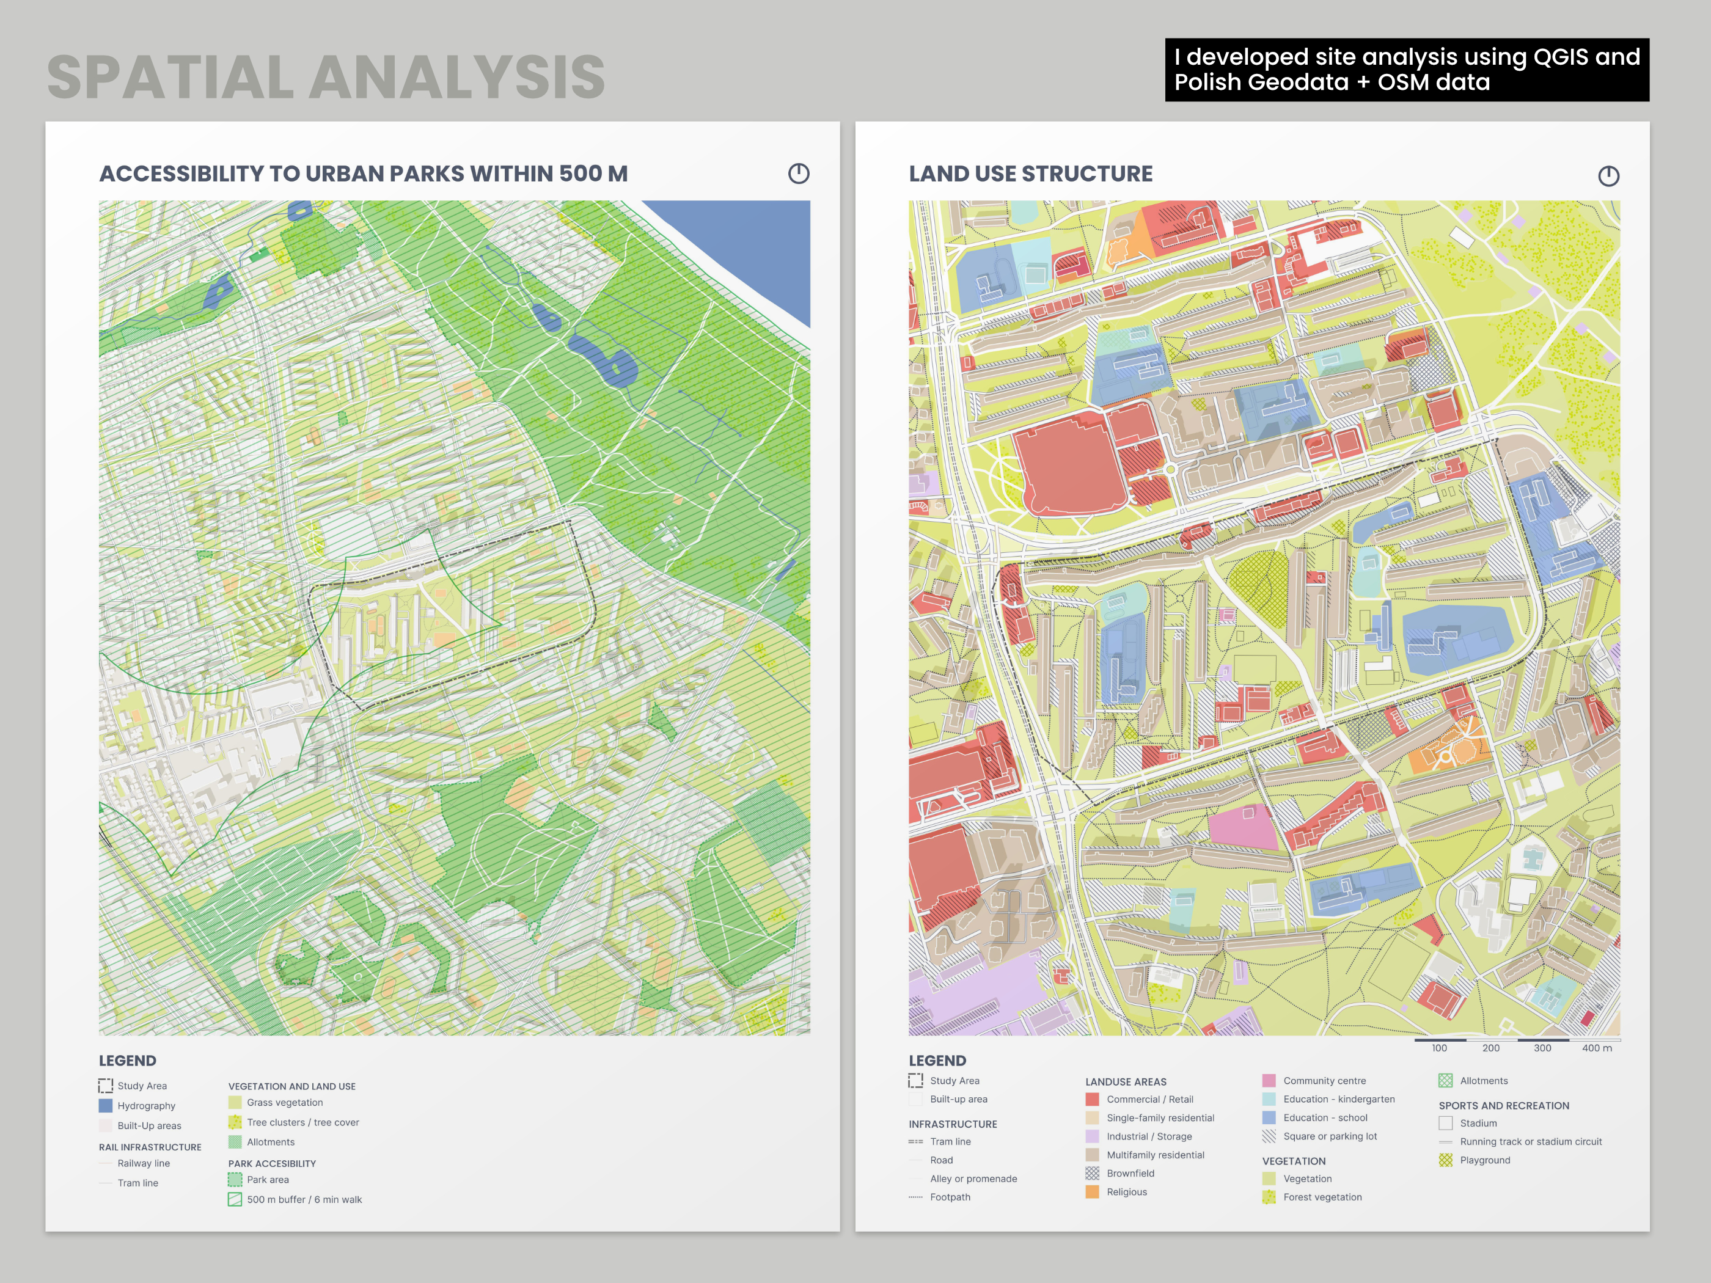Screen dimensions: 1711x1283
Task: Select the Commercial / Retail red legend swatch
Action: [1092, 1099]
